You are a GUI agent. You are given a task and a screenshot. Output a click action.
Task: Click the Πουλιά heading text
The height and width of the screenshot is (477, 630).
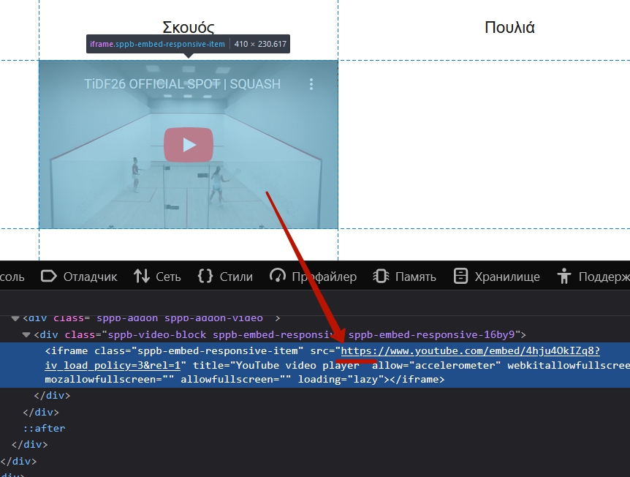509,29
